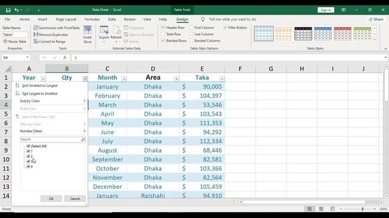This screenshot has height=218, width=389.
Task: Enable the First Column checkbox
Action: coord(191,27)
